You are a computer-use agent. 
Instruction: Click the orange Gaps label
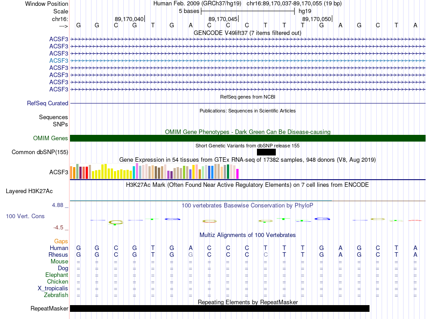coord(61,241)
